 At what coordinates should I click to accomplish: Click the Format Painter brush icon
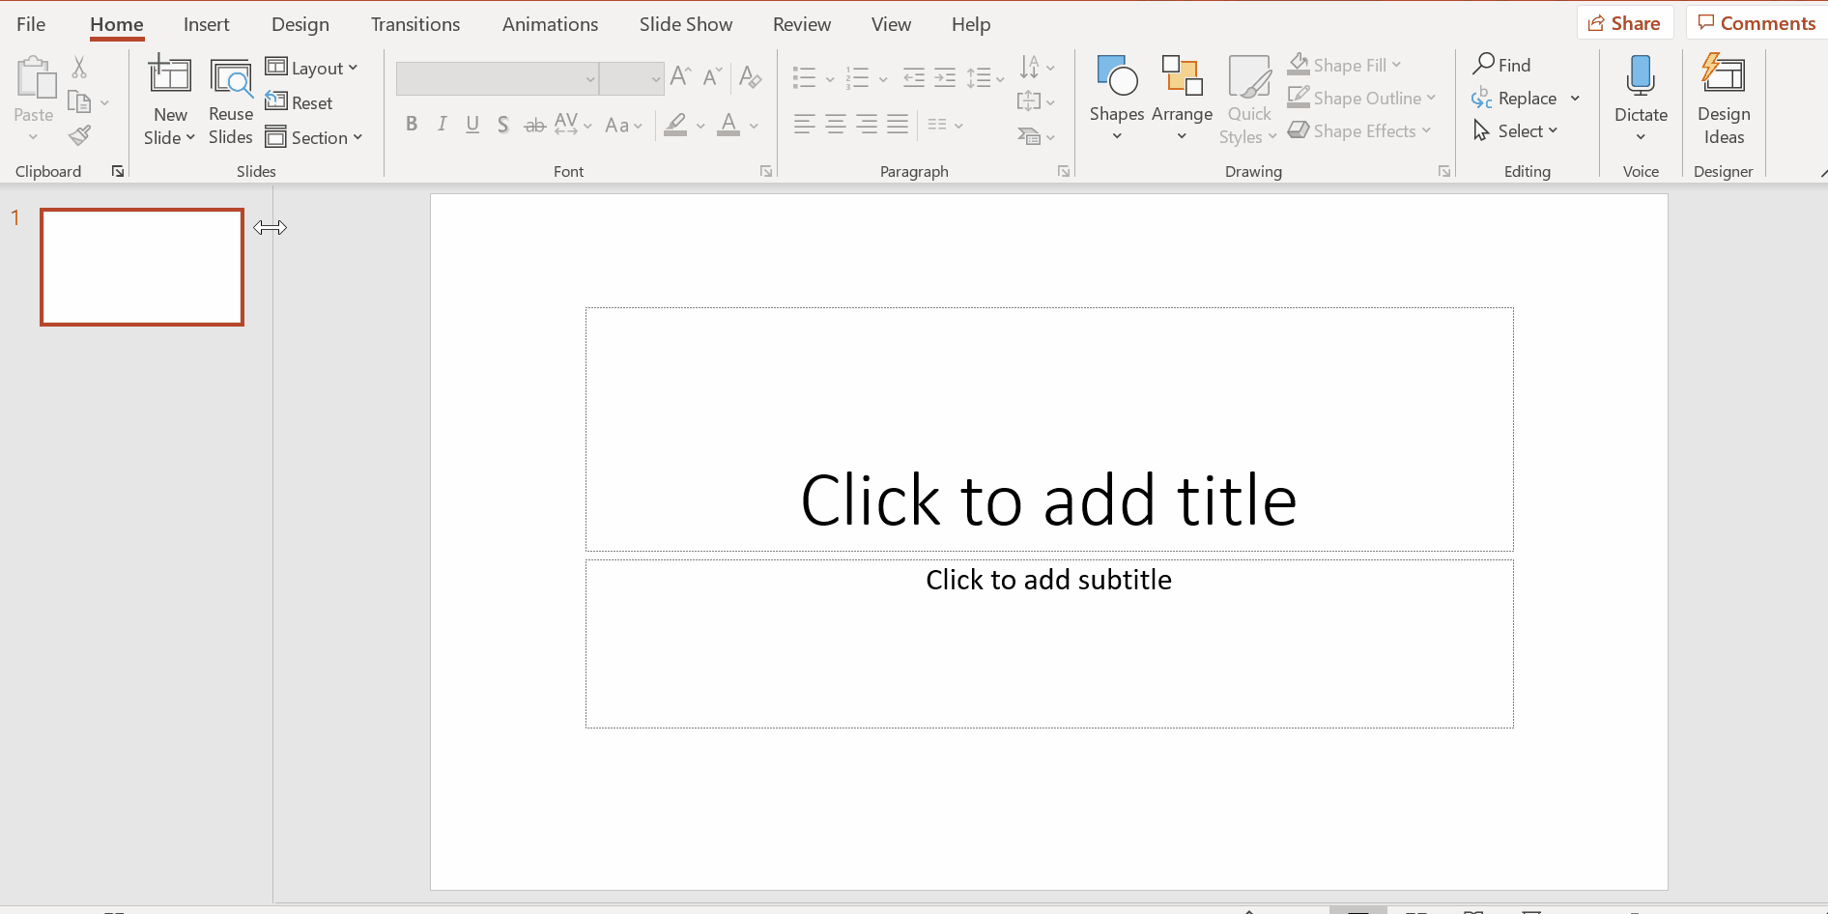(80, 135)
